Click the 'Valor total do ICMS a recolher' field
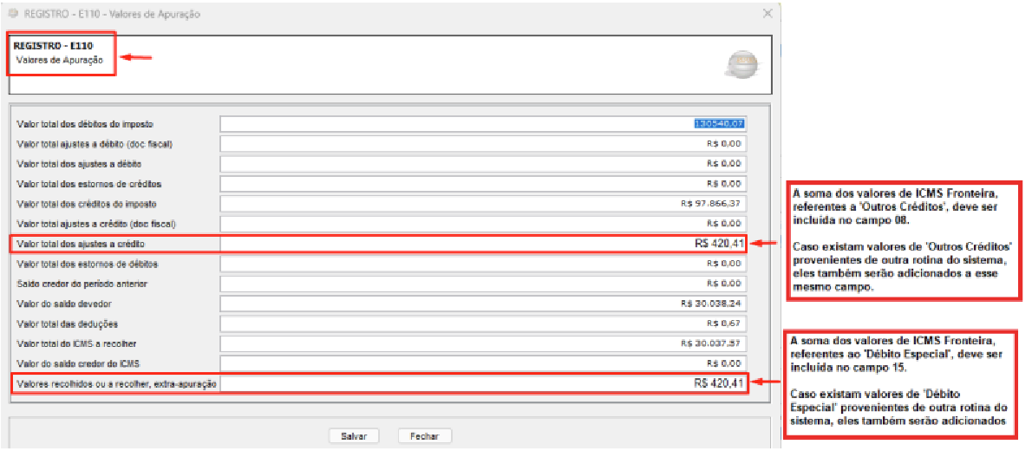 tap(483, 343)
